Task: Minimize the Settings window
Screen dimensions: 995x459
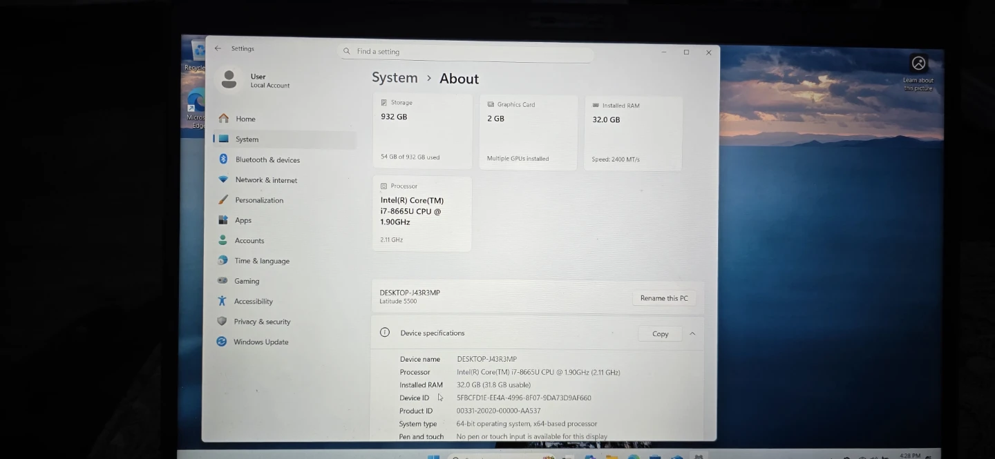Action: click(x=663, y=52)
